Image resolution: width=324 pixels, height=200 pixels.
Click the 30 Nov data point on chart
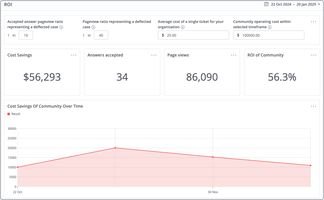point(213,157)
